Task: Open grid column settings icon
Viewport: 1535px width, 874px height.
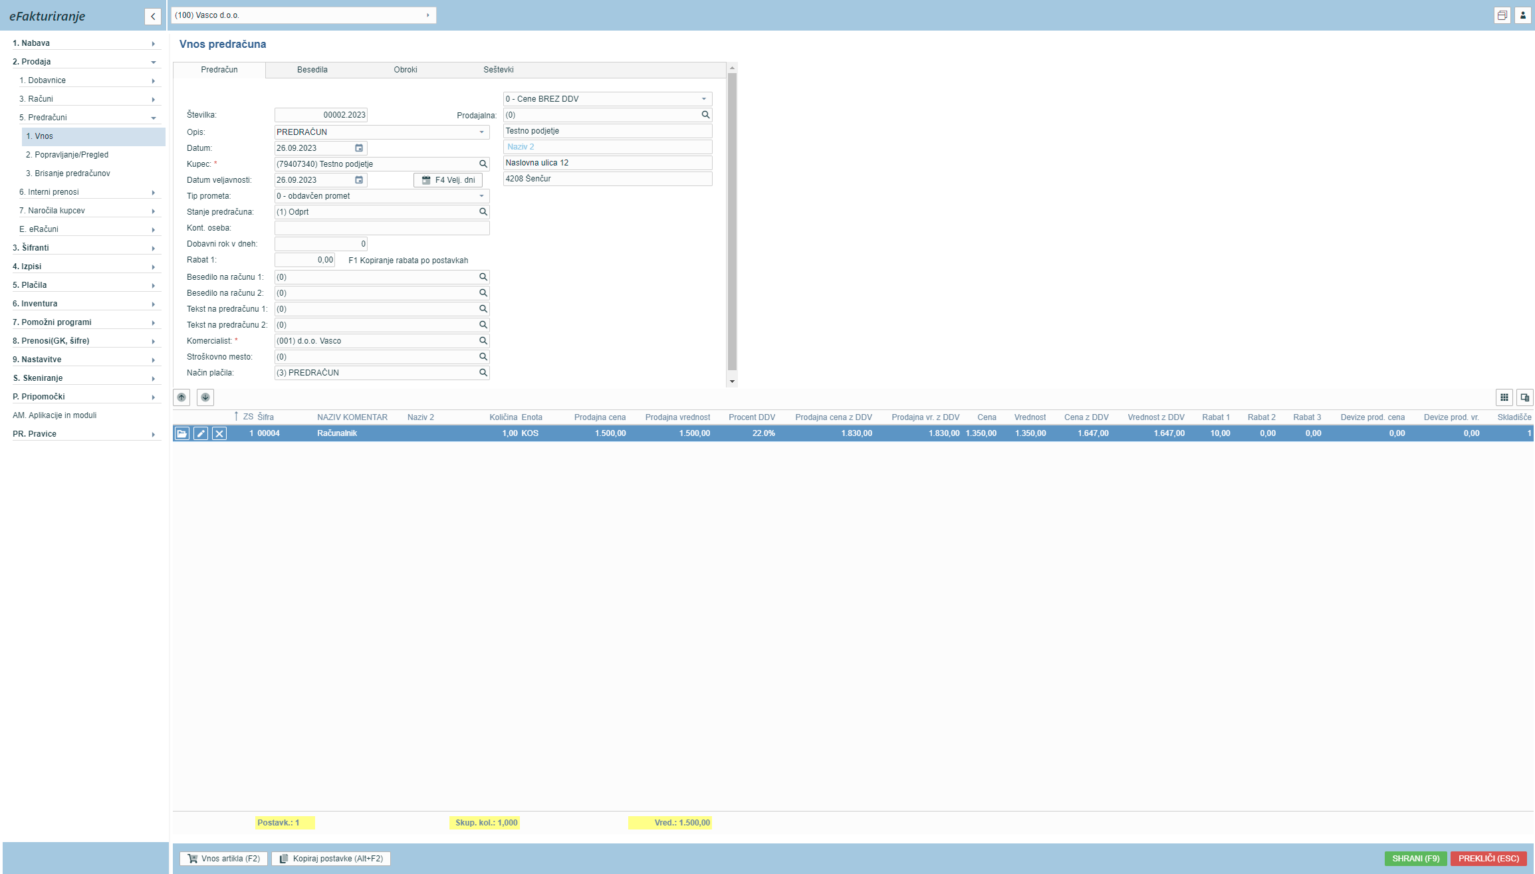Action: point(1504,397)
